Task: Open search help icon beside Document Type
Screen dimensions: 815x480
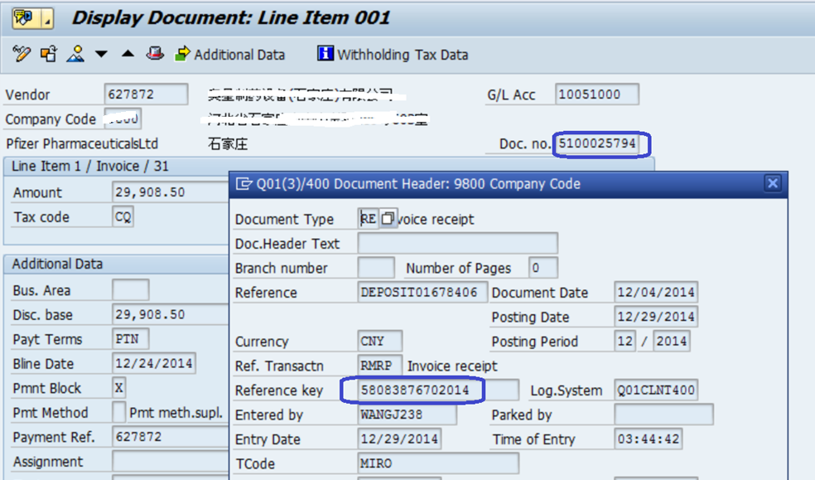Action: (x=388, y=218)
